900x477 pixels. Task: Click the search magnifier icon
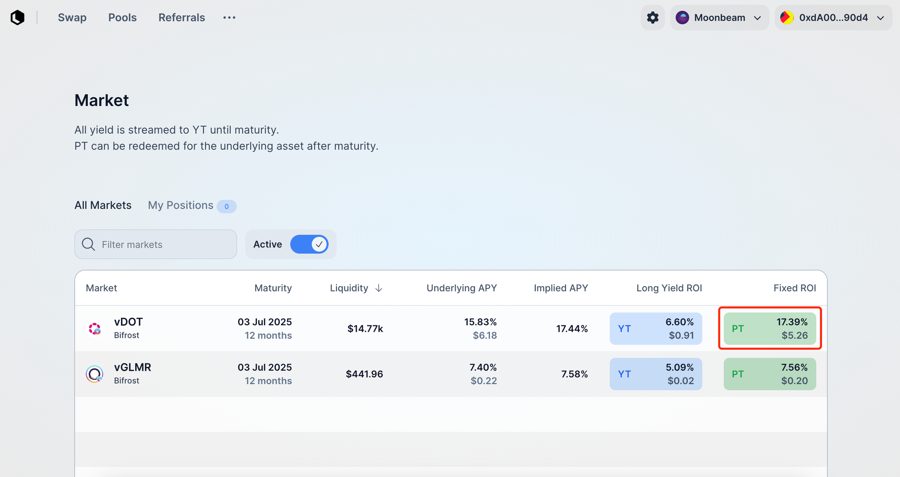pos(88,244)
